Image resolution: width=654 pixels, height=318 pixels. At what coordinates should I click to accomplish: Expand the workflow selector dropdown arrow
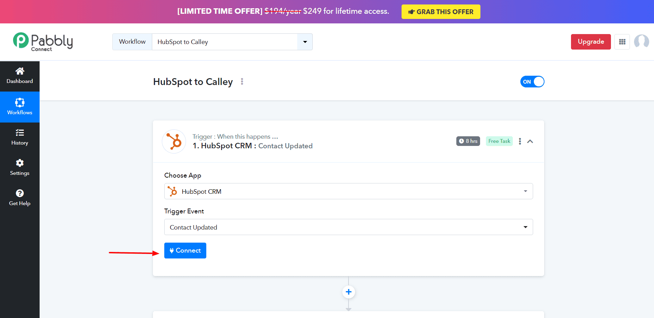(x=305, y=42)
